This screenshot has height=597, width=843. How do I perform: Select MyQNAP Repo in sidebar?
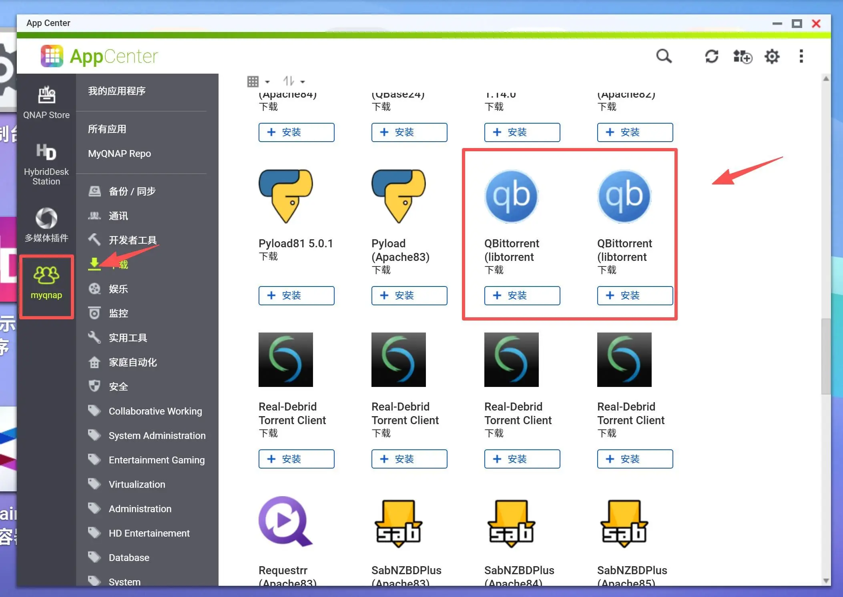coord(119,154)
